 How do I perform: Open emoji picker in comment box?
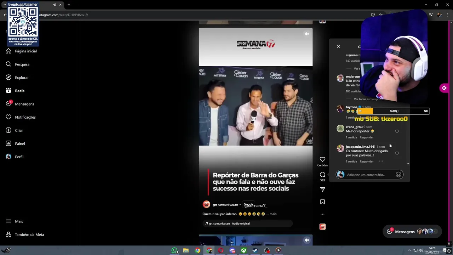click(398, 175)
